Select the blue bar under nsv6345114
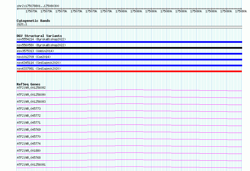 point(129,65)
